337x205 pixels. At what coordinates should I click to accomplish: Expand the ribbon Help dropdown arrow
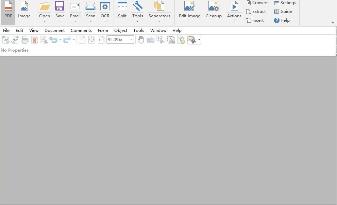click(x=294, y=20)
